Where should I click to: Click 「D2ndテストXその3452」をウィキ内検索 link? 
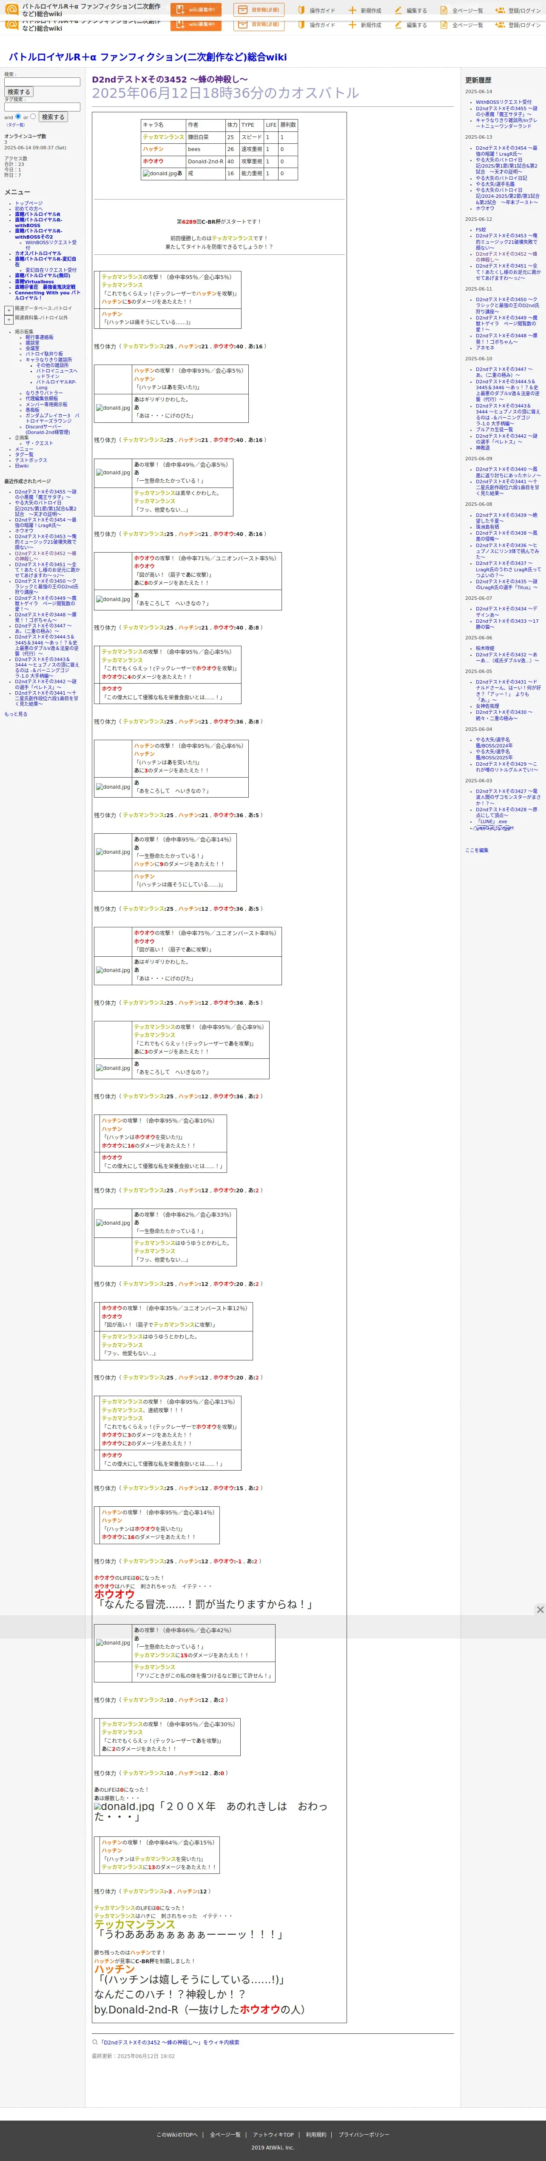(170, 2043)
